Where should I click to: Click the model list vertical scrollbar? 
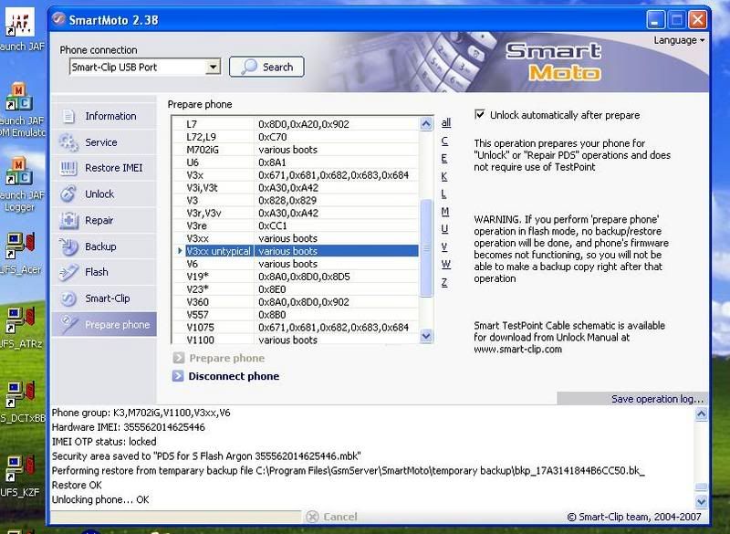425,246
